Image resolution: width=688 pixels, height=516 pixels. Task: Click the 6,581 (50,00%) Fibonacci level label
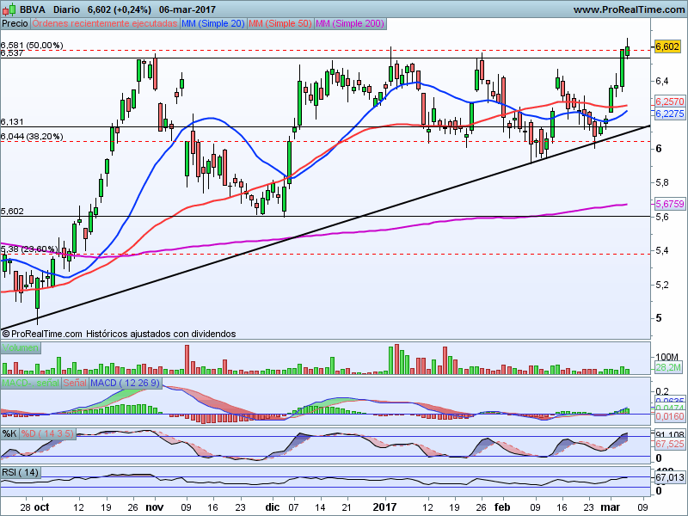click(32, 46)
